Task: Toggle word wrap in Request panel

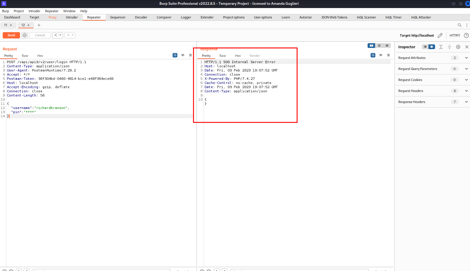Action: pos(175,55)
